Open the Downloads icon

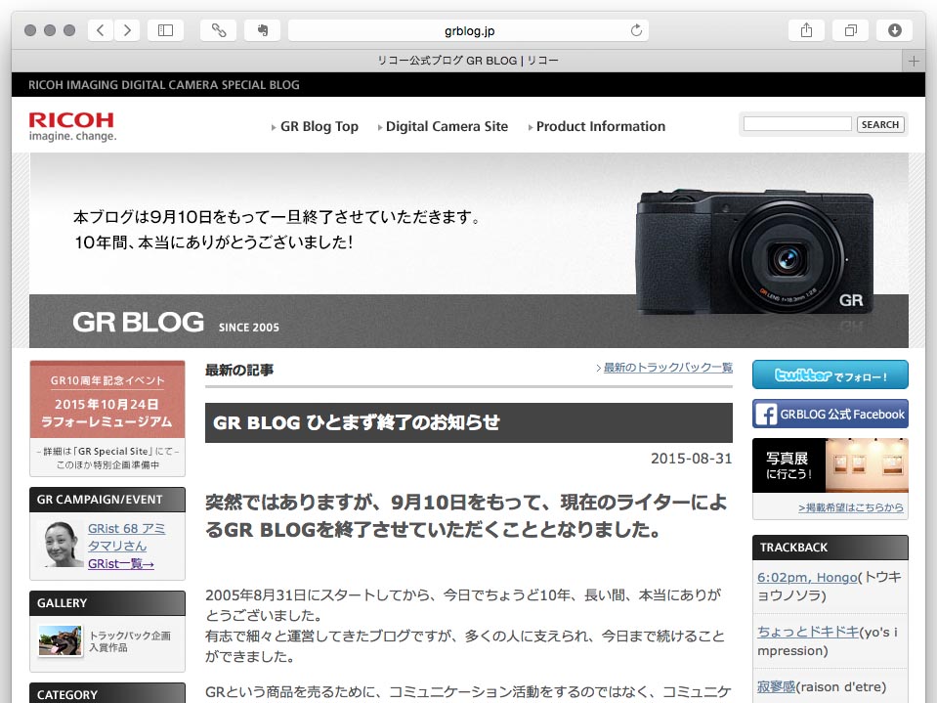coord(895,30)
